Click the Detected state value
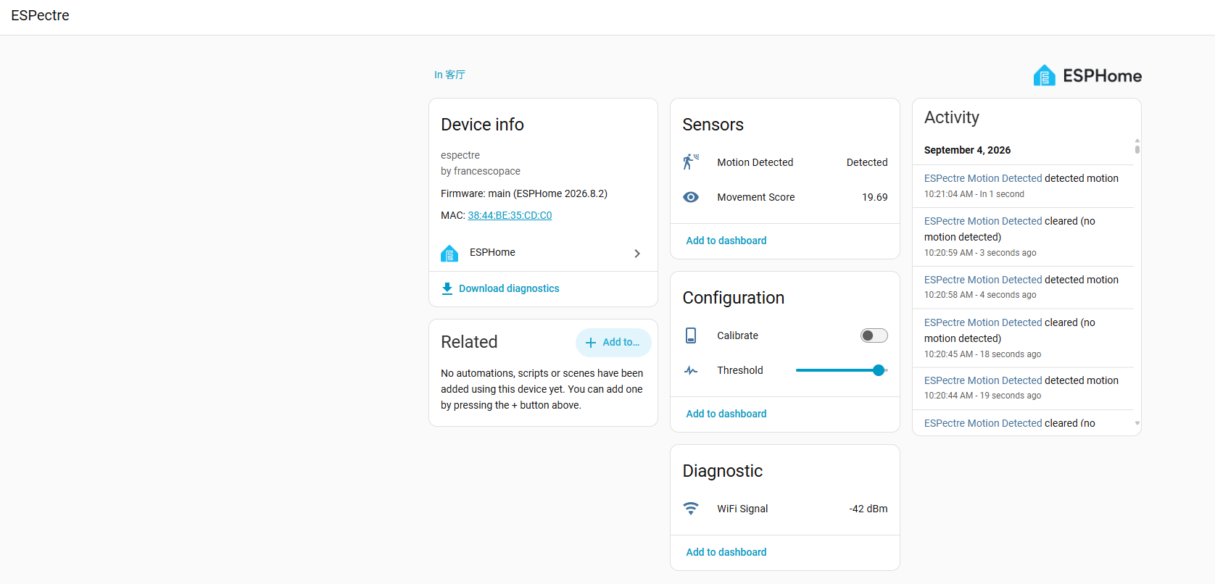The height and width of the screenshot is (584, 1215). click(867, 162)
